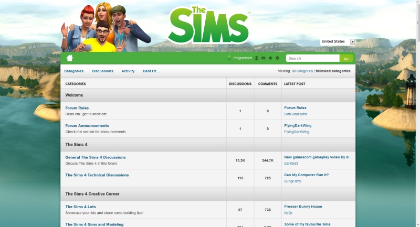Switch to the Activity tab

point(128,71)
